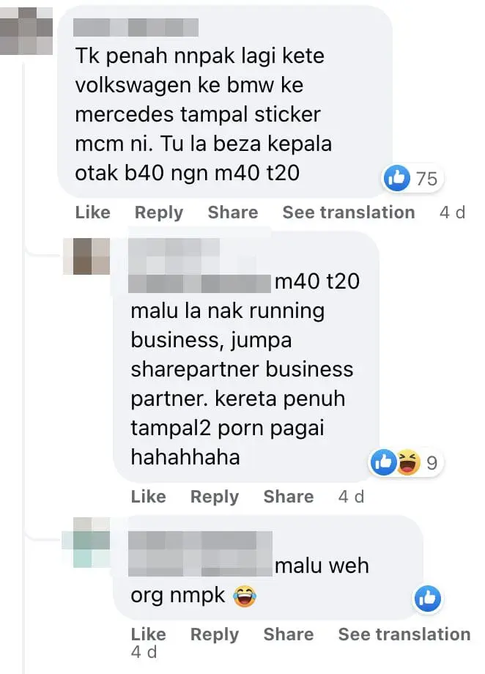
Task: Click the thumbs-up reaction beside count 9
Action: 383,462
